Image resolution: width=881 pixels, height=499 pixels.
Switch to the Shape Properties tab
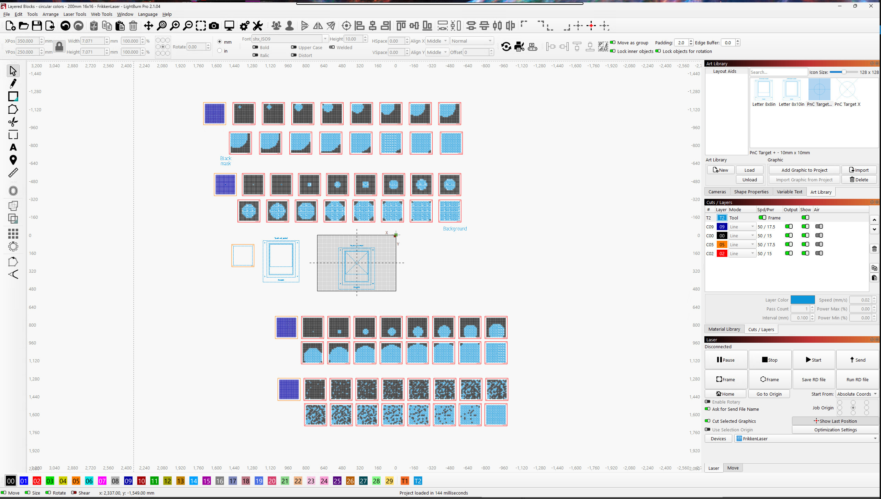click(x=751, y=192)
